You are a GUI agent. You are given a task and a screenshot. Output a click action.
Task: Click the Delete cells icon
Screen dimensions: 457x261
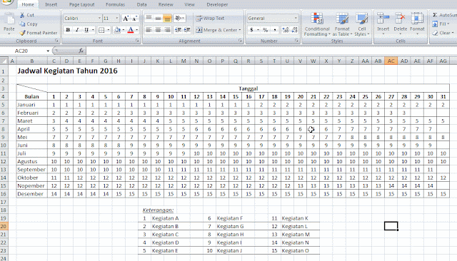coord(400,19)
